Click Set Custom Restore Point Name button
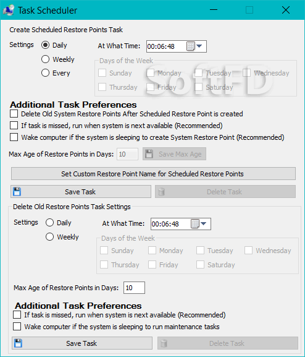The height and width of the screenshot is (357, 305). (153, 174)
